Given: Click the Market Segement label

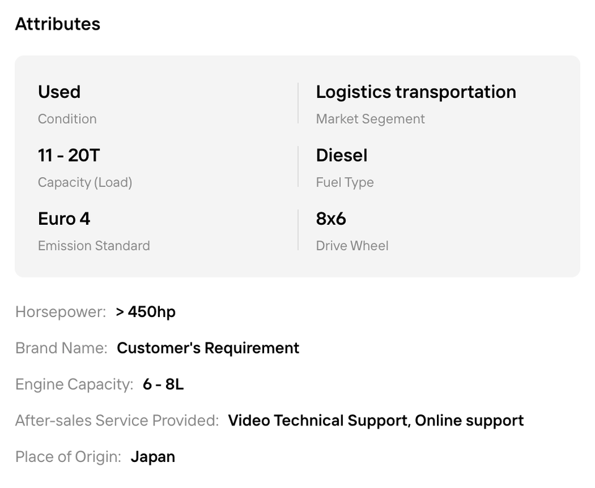Looking at the screenshot, I should 371,119.
